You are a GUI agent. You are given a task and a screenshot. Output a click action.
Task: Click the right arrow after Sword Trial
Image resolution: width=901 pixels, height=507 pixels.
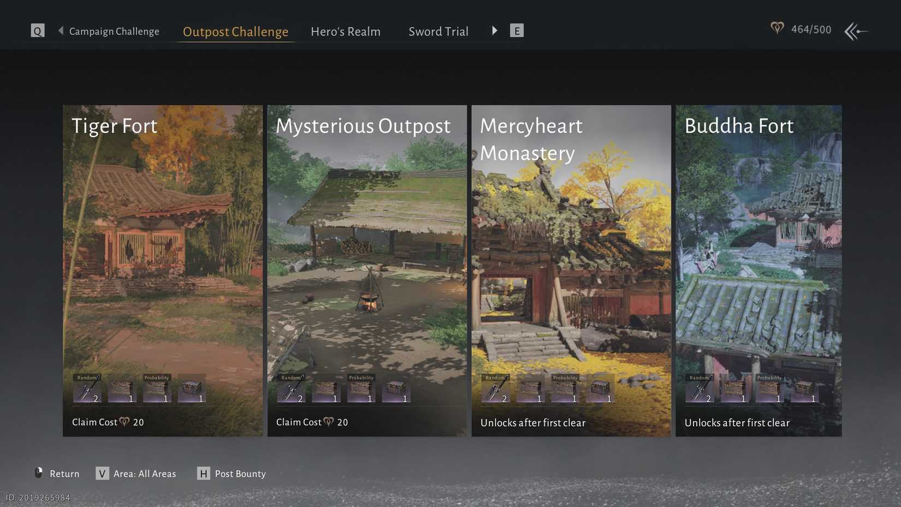tap(494, 31)
